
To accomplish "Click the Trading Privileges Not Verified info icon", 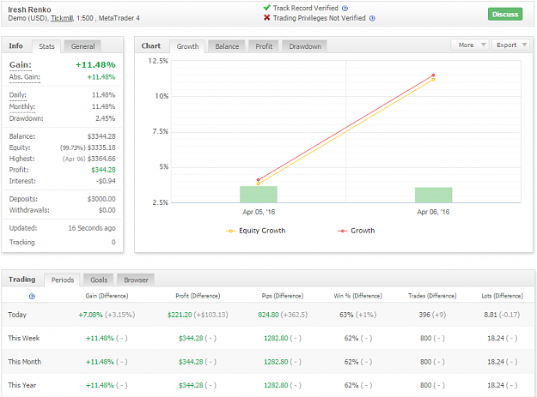I will pyautogui.click(x=372, y=19).
